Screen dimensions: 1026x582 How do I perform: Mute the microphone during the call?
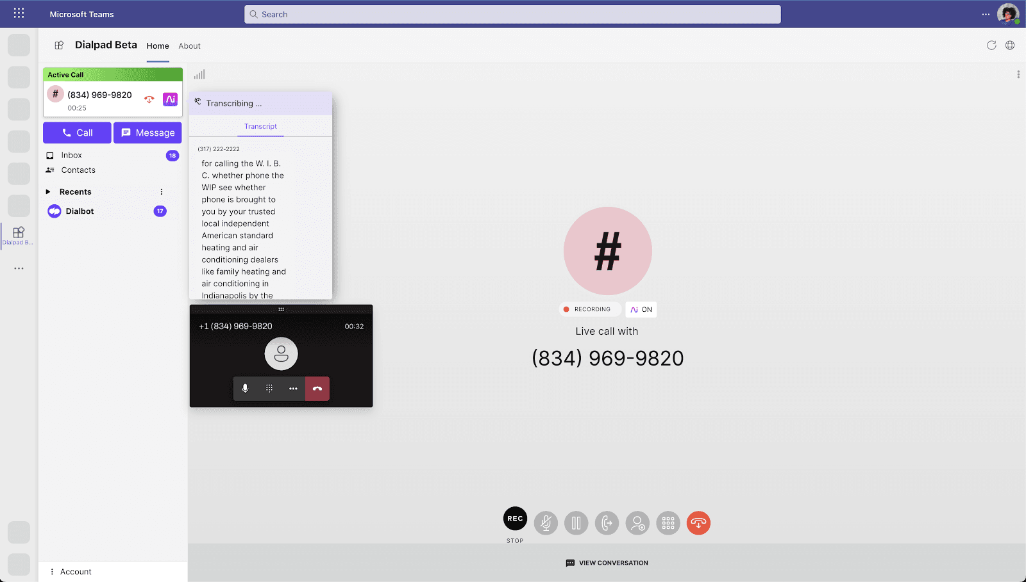point(546,523)
